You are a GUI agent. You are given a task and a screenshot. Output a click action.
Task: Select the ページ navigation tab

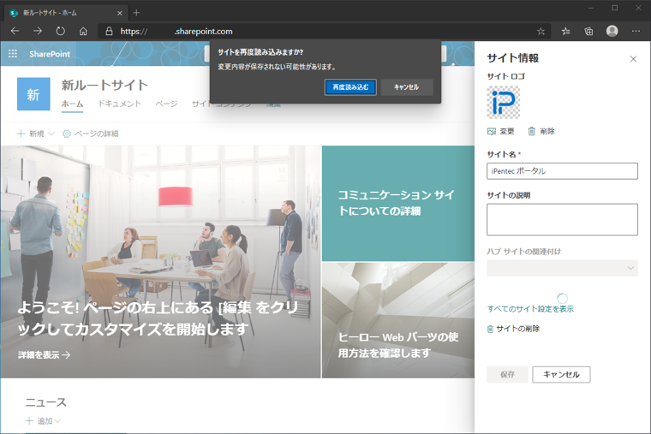166,104
